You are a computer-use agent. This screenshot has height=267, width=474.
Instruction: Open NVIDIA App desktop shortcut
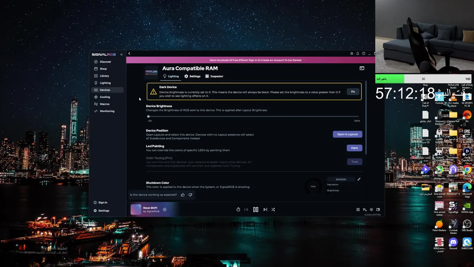point(467,208)
